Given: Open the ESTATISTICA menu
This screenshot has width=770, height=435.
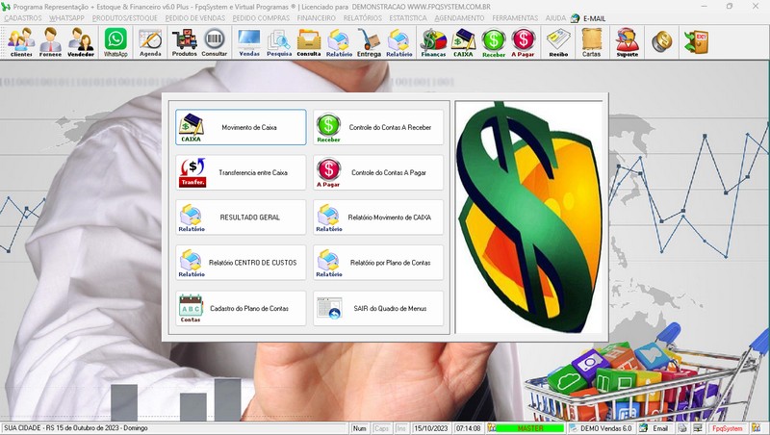Looking at the screenshot, I should click(x=408, y=18).
